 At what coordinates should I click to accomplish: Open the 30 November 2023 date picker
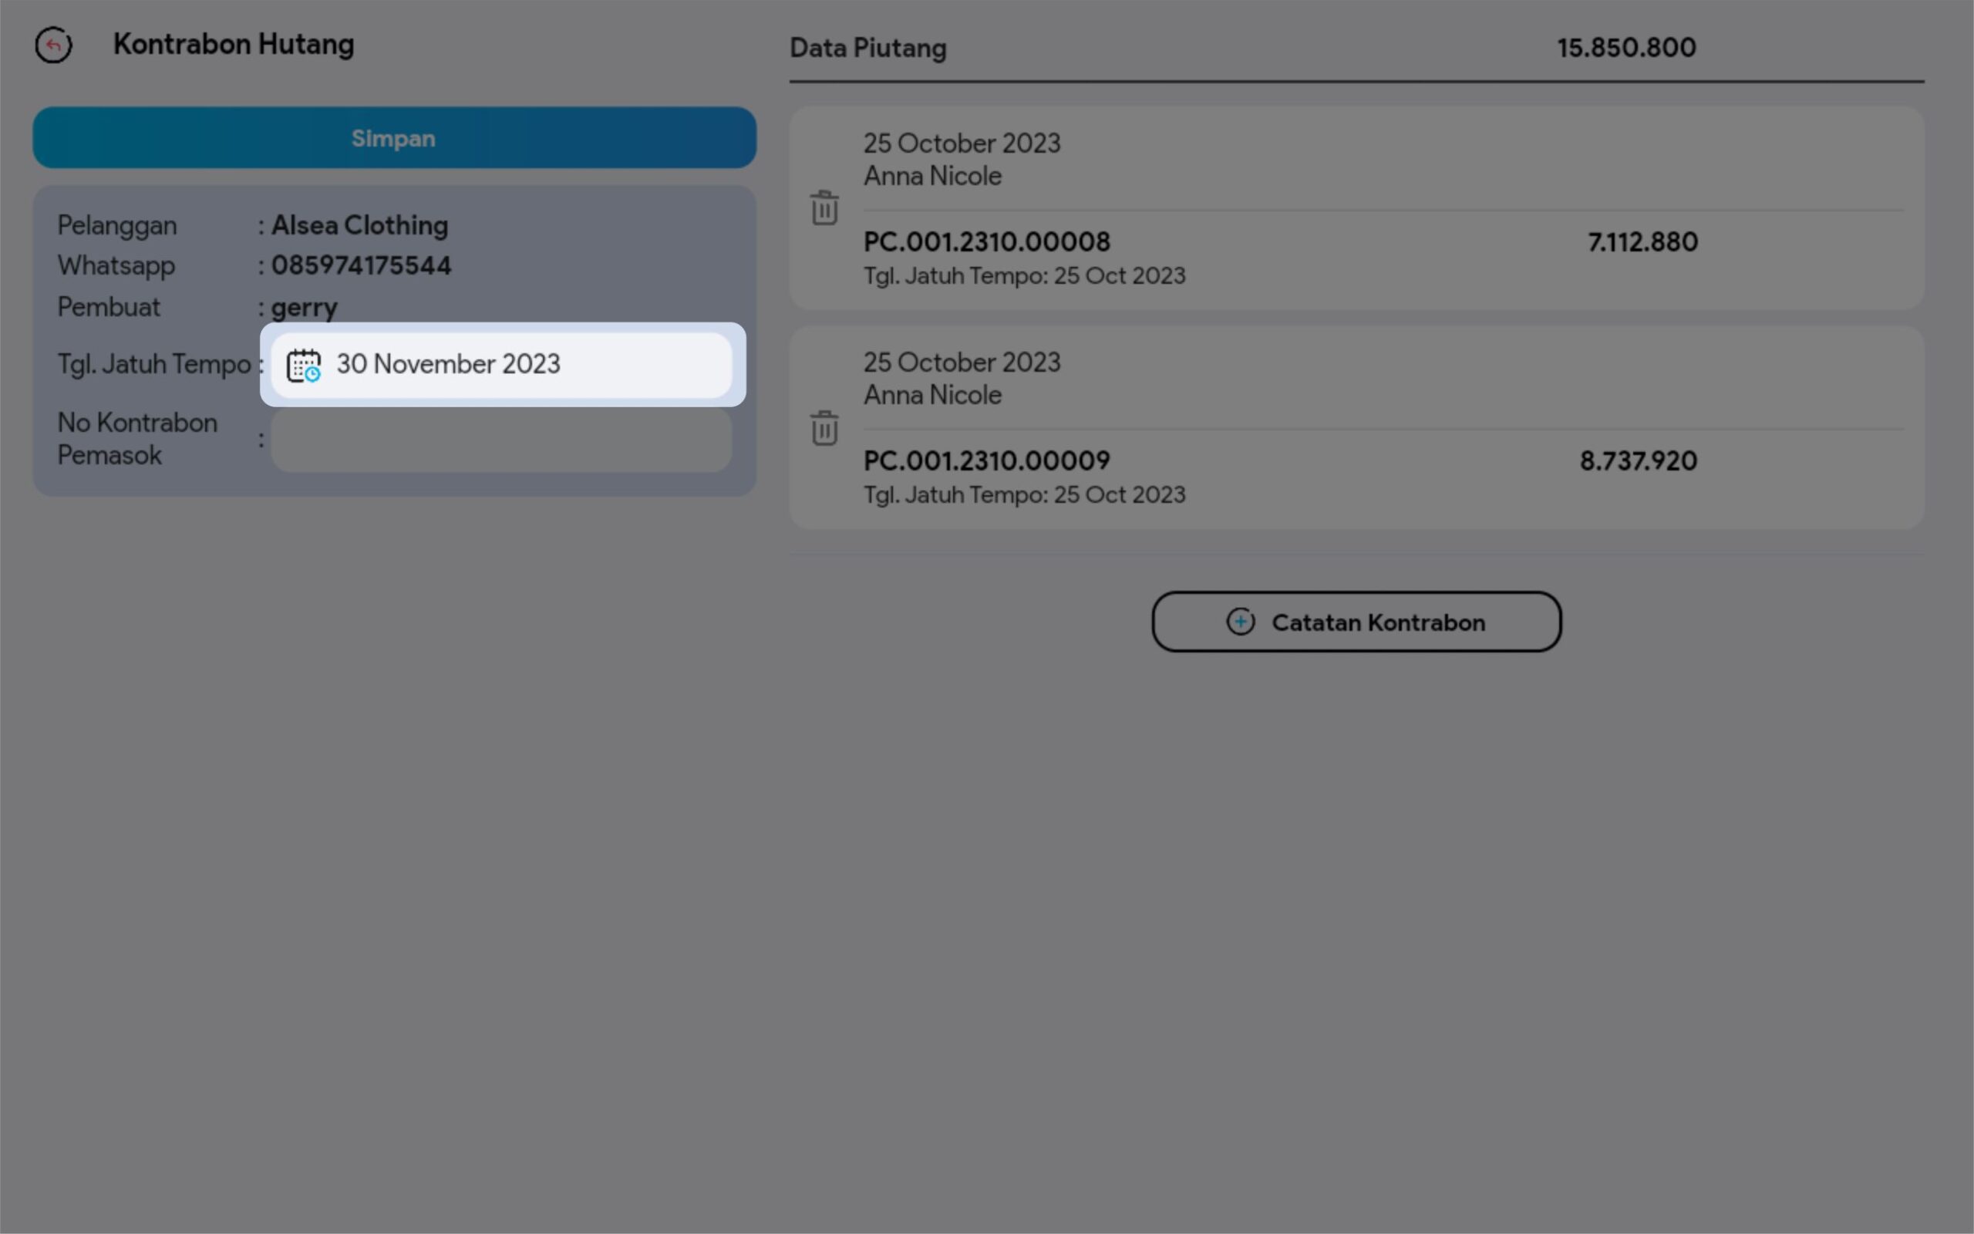448,364
